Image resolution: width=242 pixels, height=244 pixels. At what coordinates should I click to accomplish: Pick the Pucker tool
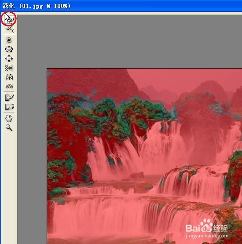click(9, 49)
